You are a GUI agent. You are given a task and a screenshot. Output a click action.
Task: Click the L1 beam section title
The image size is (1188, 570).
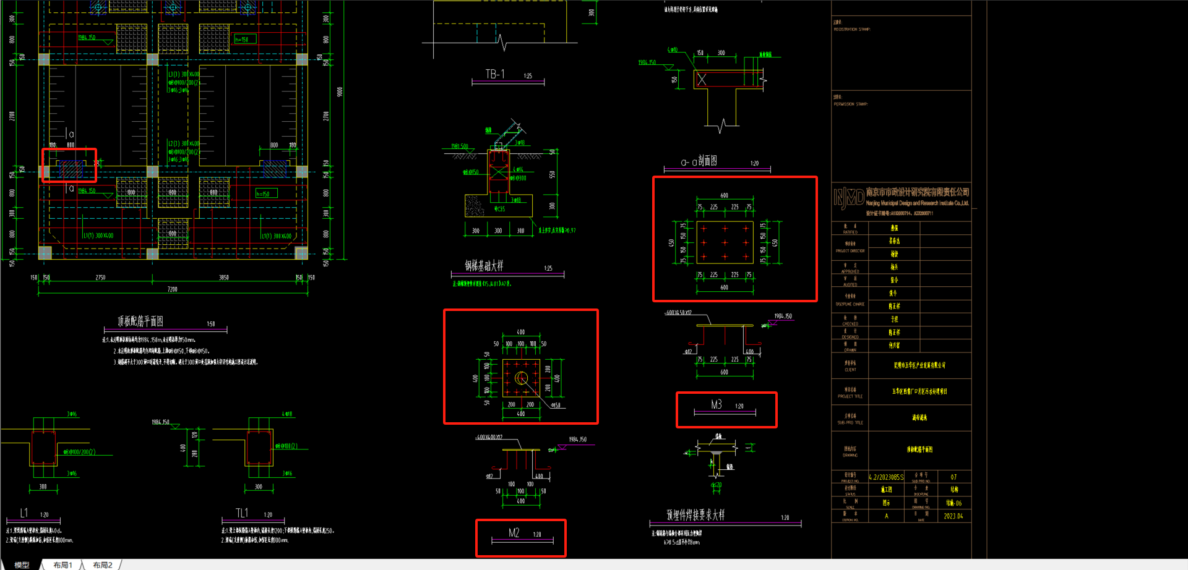click(24, 513)
